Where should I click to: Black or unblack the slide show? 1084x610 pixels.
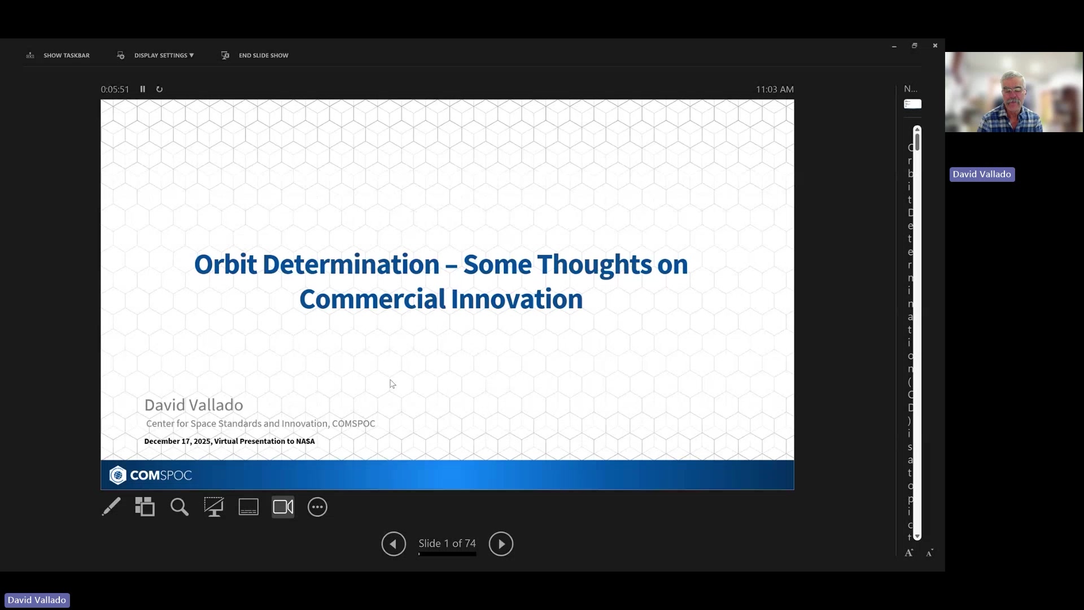214,507
